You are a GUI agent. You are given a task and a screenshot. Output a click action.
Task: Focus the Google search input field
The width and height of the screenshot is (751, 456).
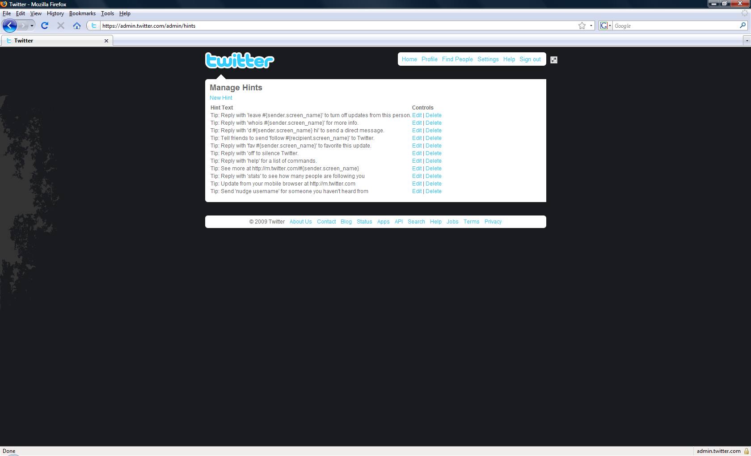point(675,25)
